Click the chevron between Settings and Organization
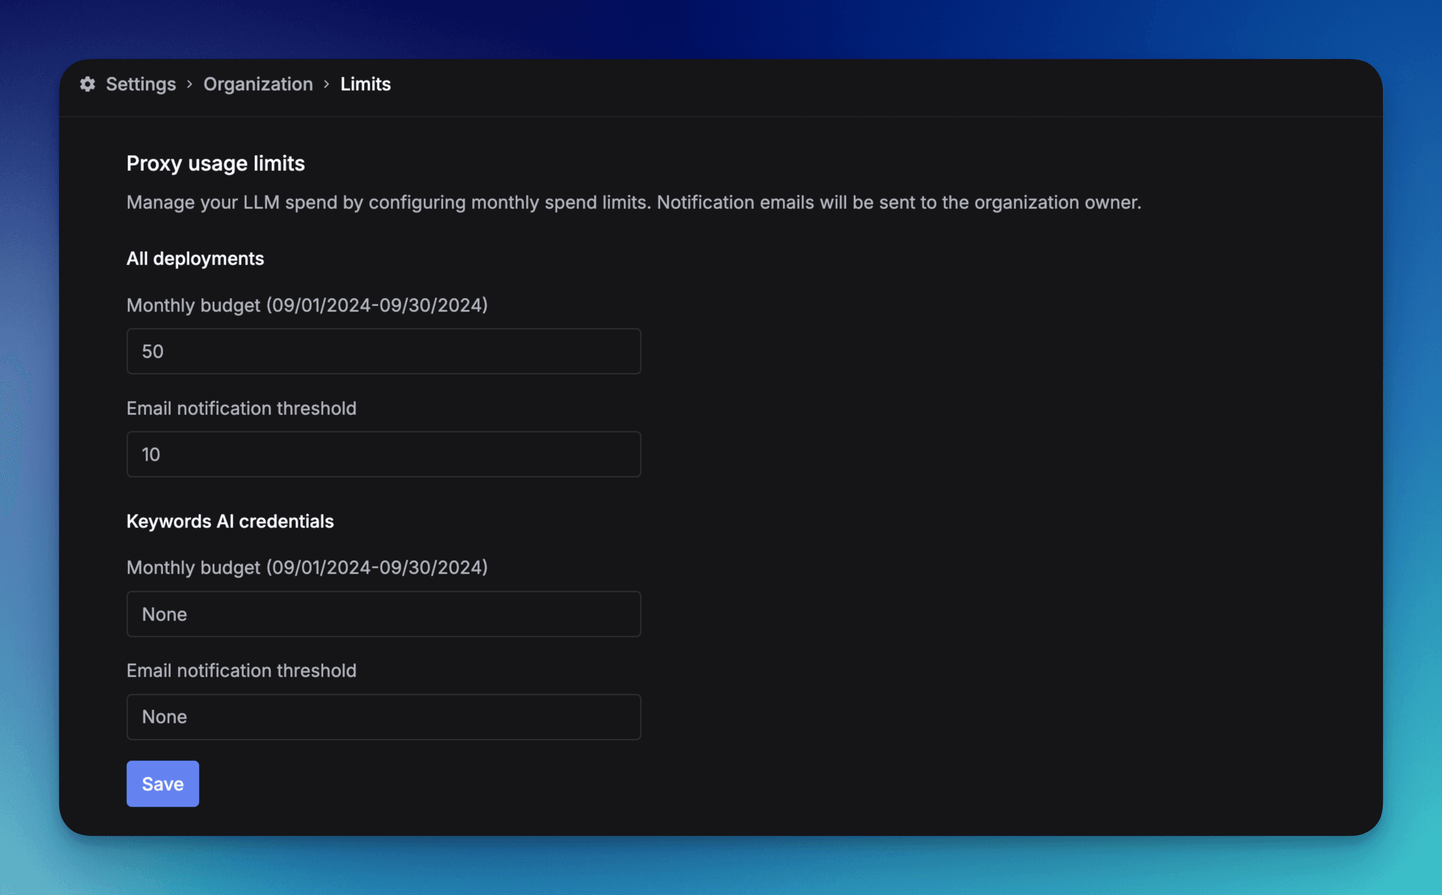1442x895 pixels. click(x=190, y=85)
